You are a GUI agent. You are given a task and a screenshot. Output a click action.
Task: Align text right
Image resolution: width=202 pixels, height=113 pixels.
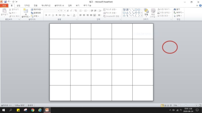tap(87, 15)
